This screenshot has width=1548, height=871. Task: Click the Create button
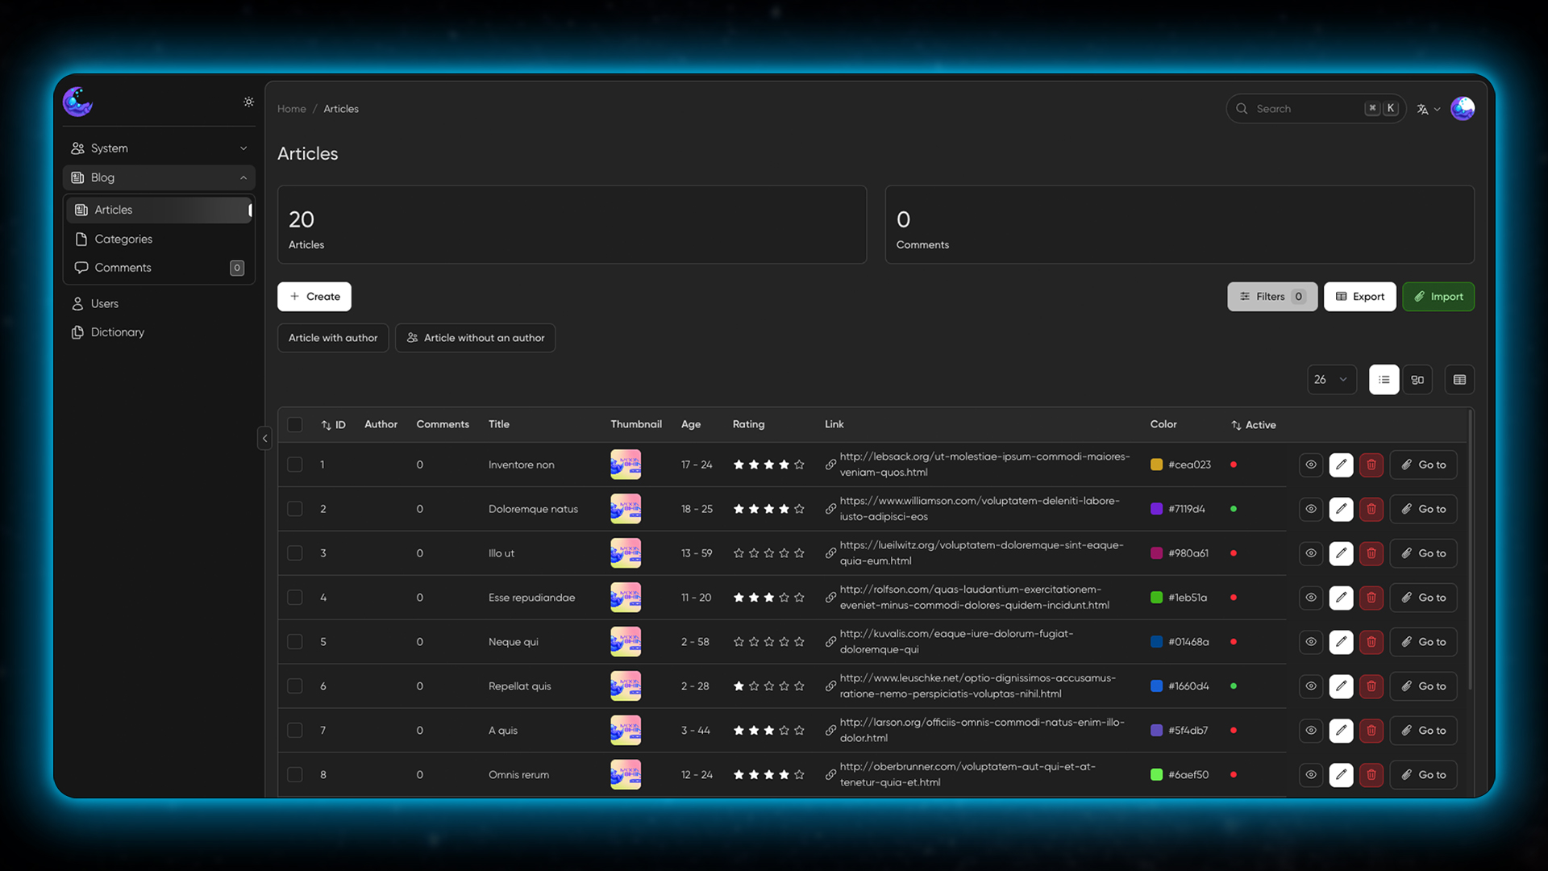click(x=314, y=297)
